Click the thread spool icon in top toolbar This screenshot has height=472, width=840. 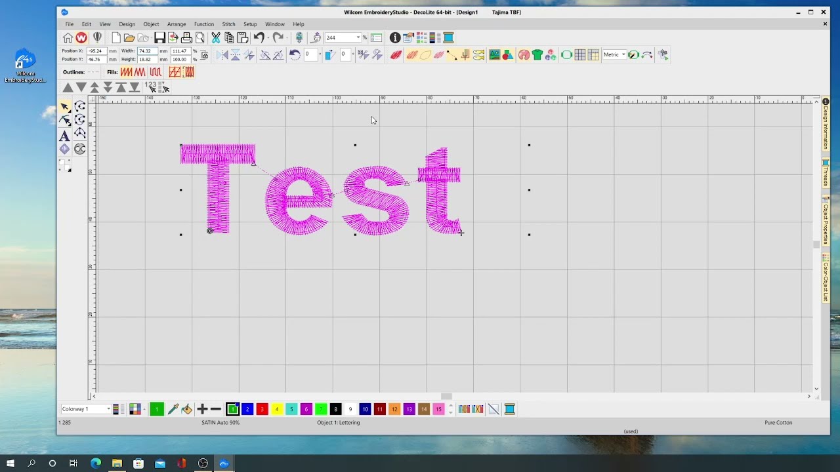click(448, 38)
